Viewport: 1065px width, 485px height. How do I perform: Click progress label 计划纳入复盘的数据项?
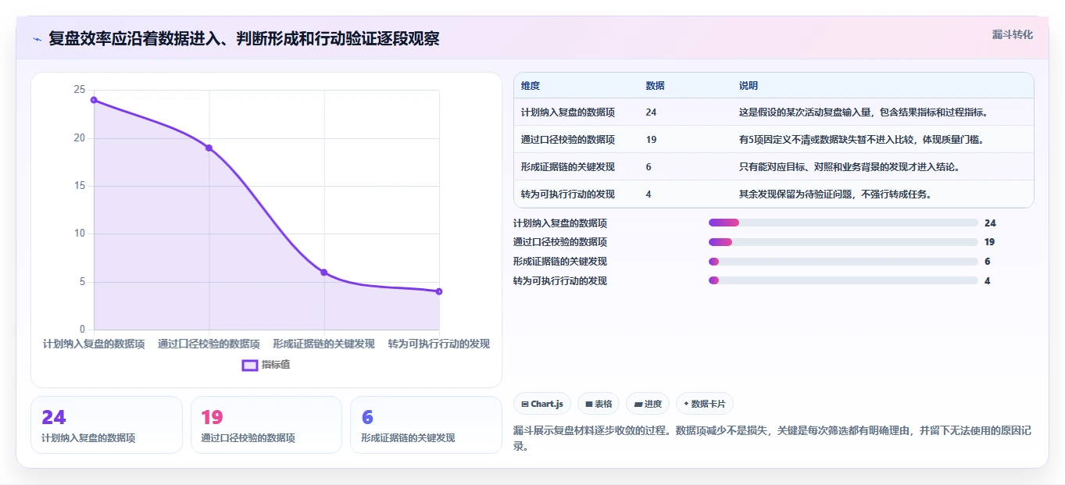click(560, 223)
